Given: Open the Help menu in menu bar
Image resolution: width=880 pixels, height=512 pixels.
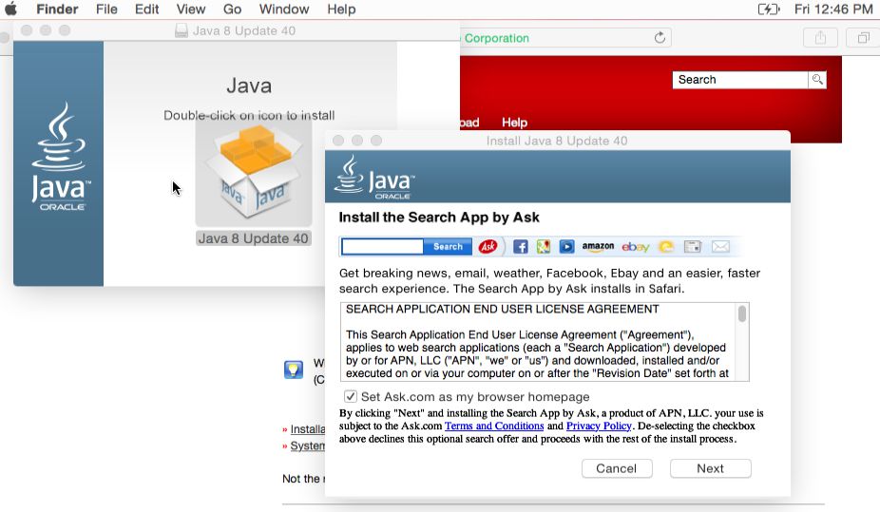Looking at the screenshot, I should [342, 9].
